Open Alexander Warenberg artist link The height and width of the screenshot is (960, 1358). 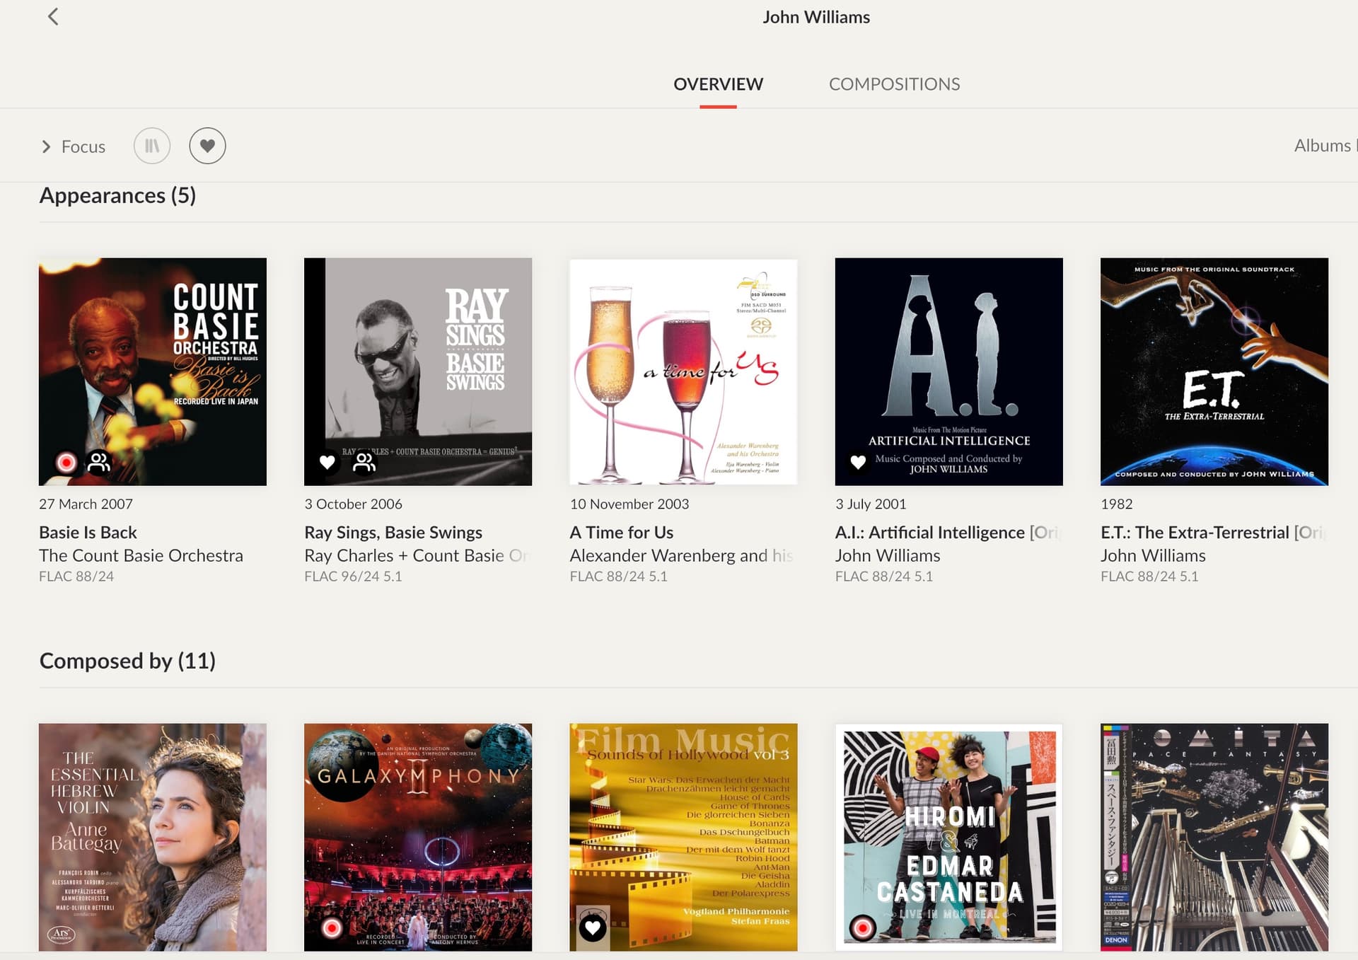coord(682,555)
